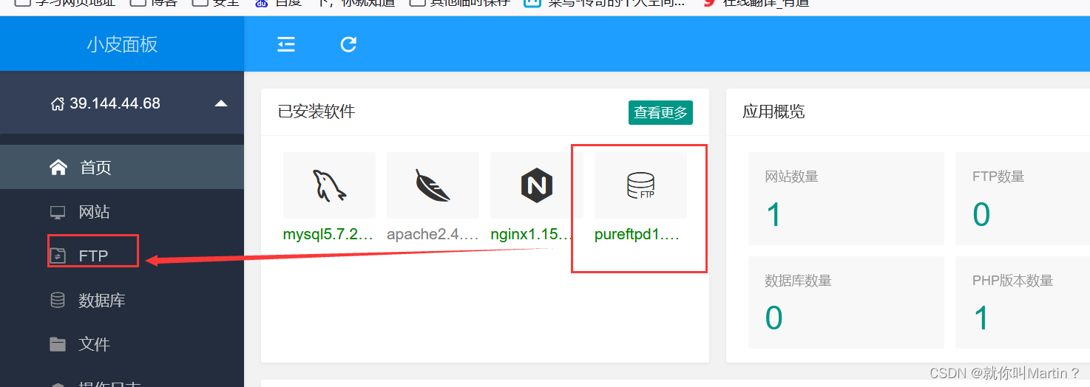Click the PHP版本数量 count value 1

(981, 318)
